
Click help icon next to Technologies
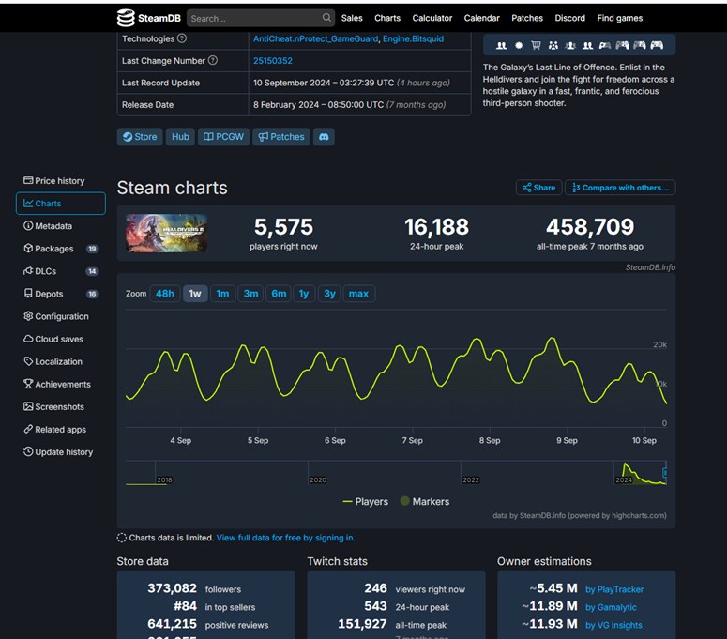point(182,38)
